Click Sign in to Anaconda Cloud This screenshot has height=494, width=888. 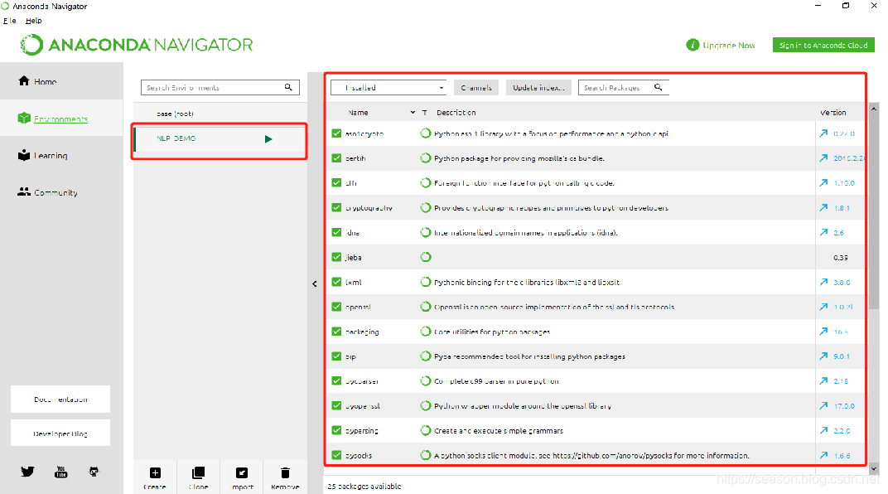[823, 45]
